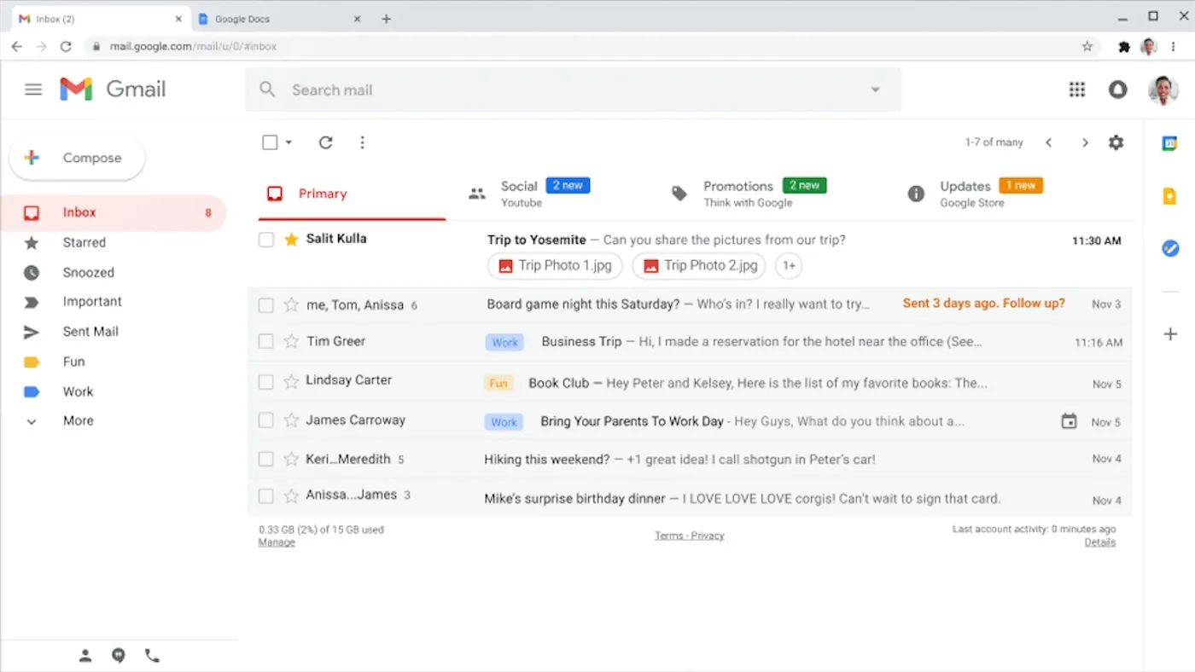This screenshot has width=1195, height=672.
Task: Refresh the inbox with the reload icon
Action: pos(325,142)
